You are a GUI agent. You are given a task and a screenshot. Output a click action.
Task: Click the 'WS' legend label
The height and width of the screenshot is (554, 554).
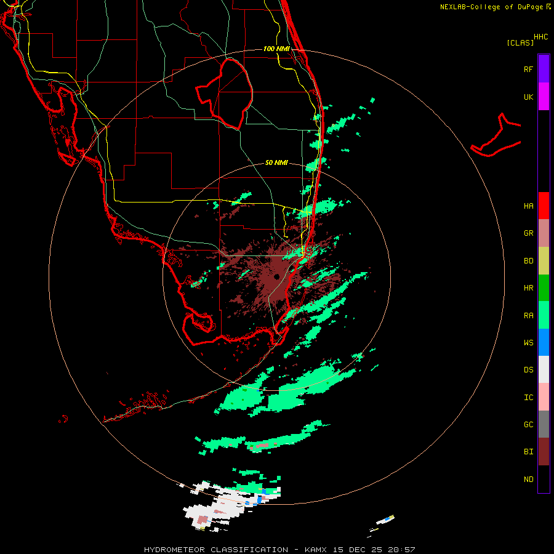tap(528, 343)
